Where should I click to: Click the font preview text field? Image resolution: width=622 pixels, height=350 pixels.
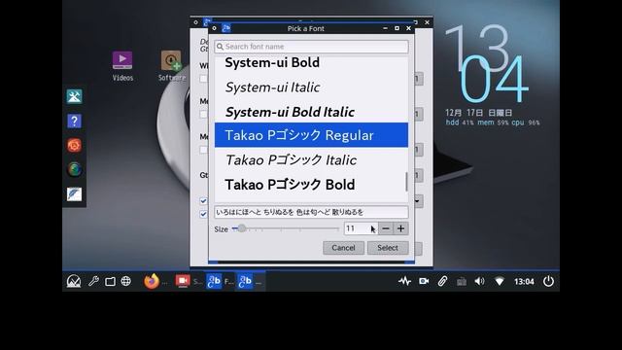[311, 212]
